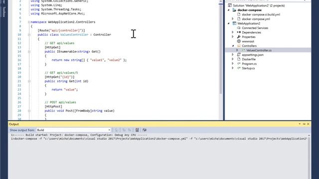
Task: Select Program.cs in Solution Explorer
Action: tap(249, 64)
